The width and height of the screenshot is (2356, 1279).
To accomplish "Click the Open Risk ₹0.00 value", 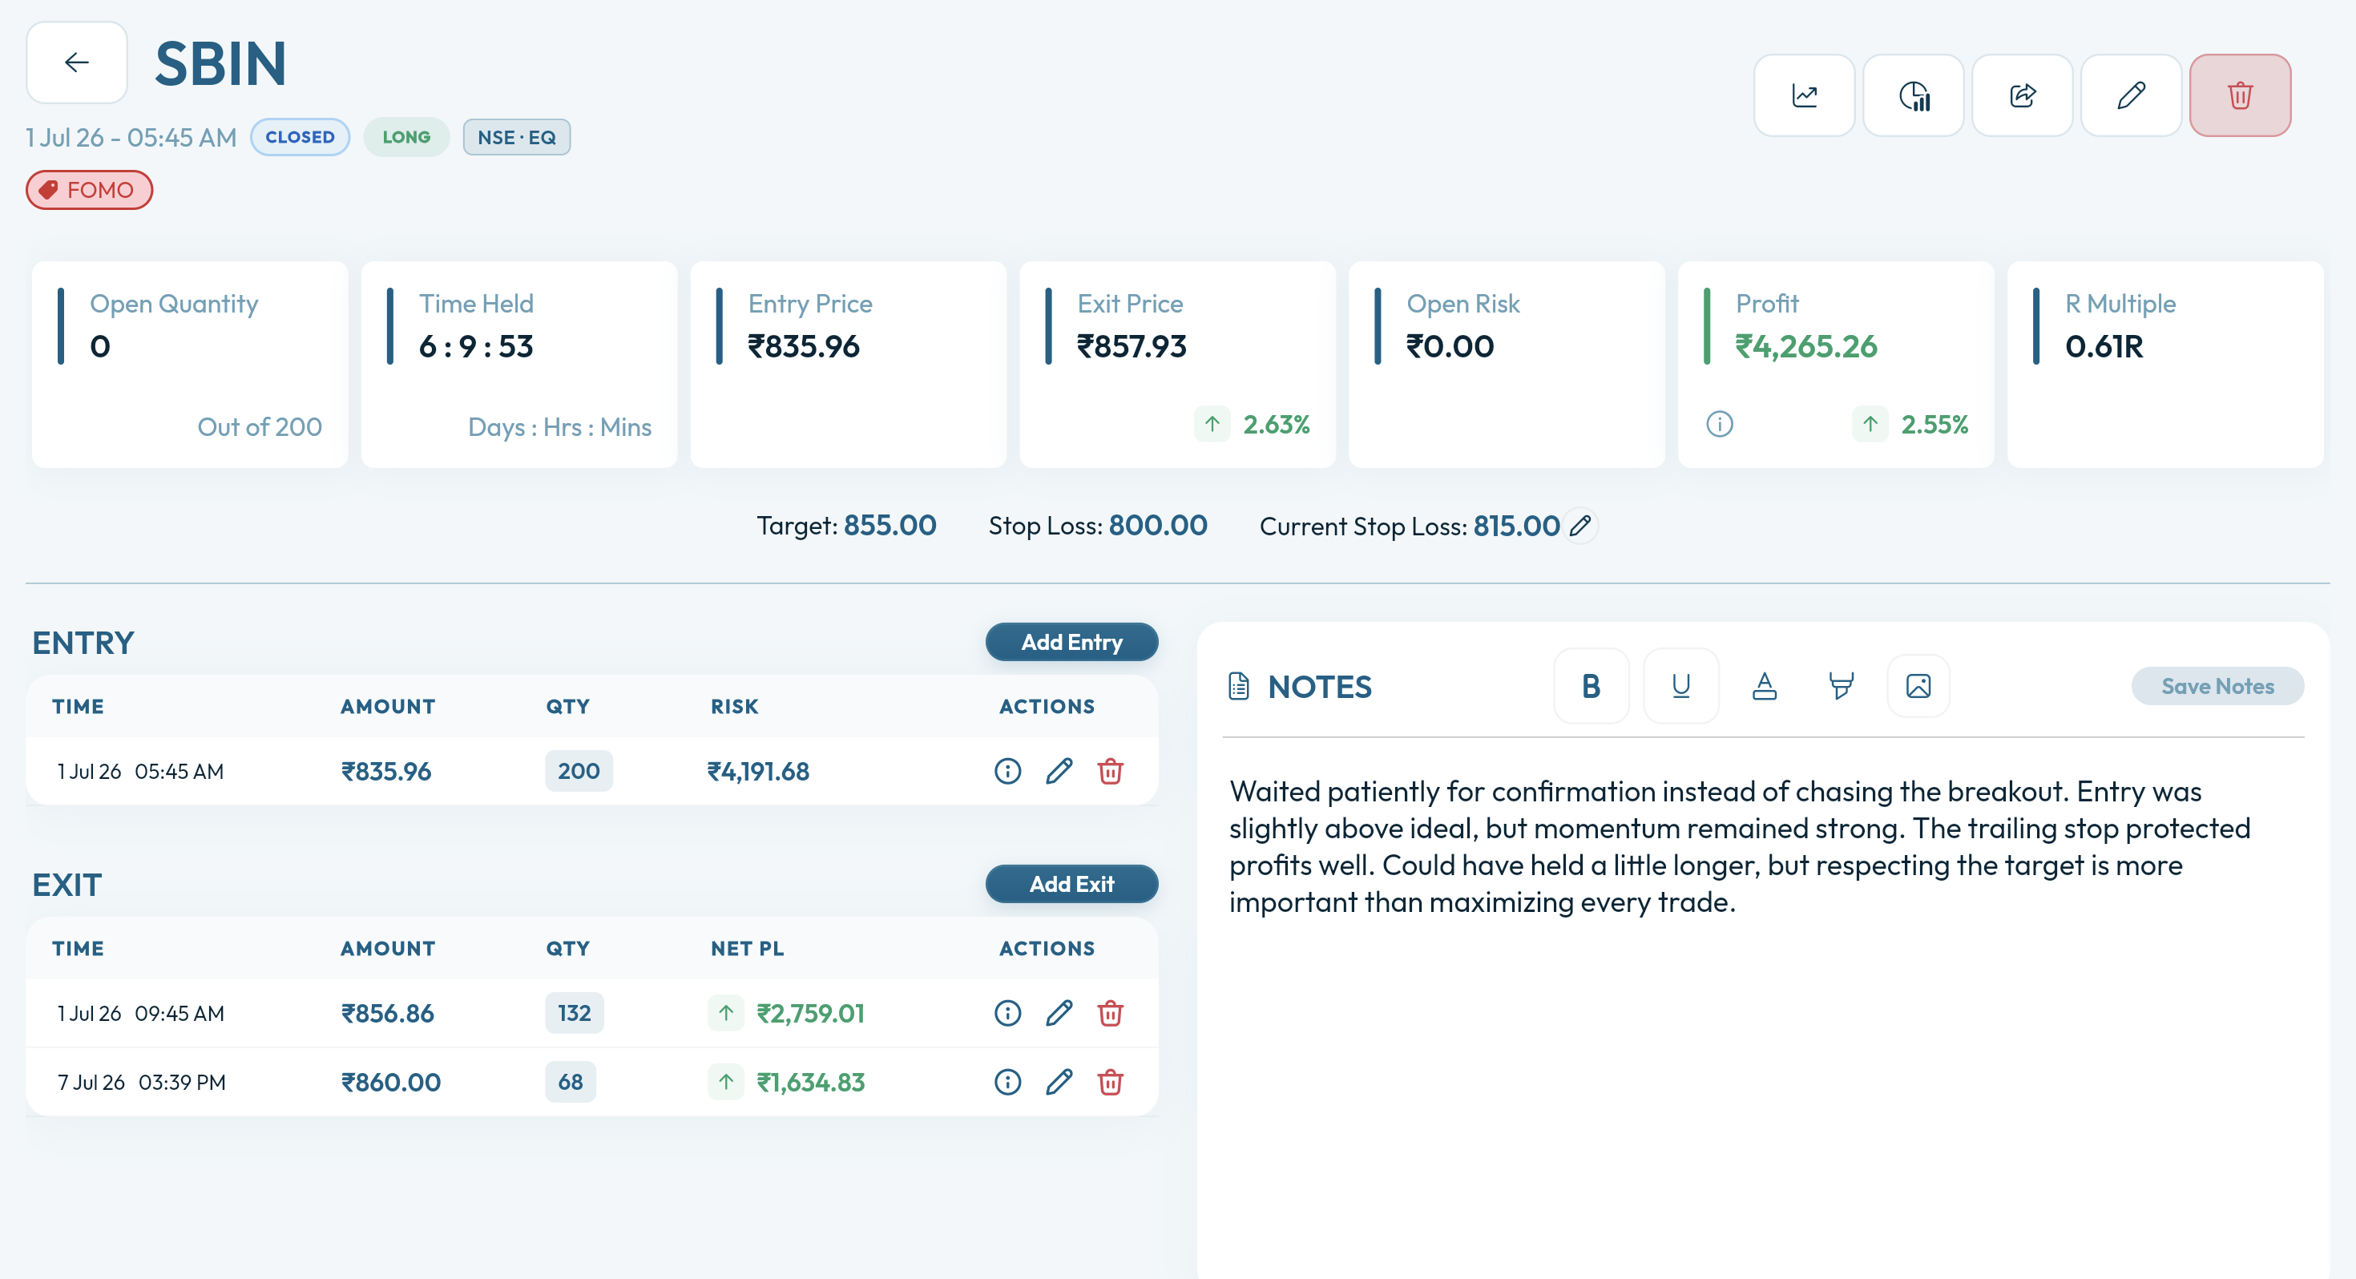I will point(1450,347).
